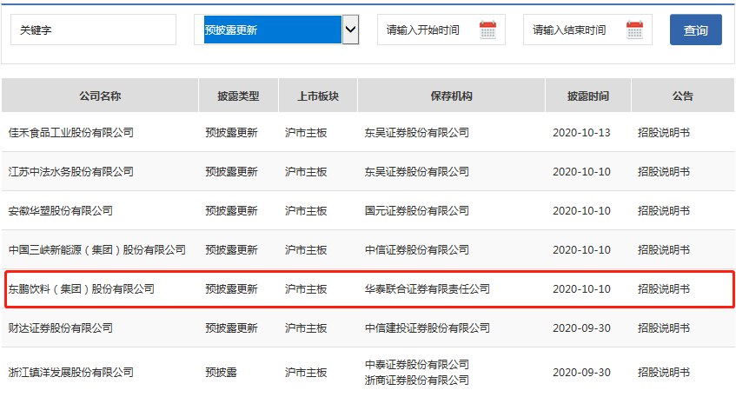Click the 保荐机构 column header
The image size is (736, 397).
point(452,96)
